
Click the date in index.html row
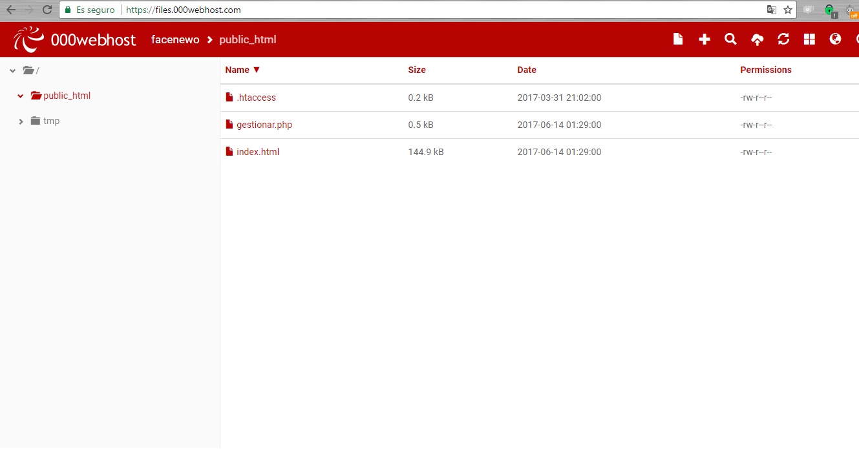pyautogui.click(x=559, y=152)
